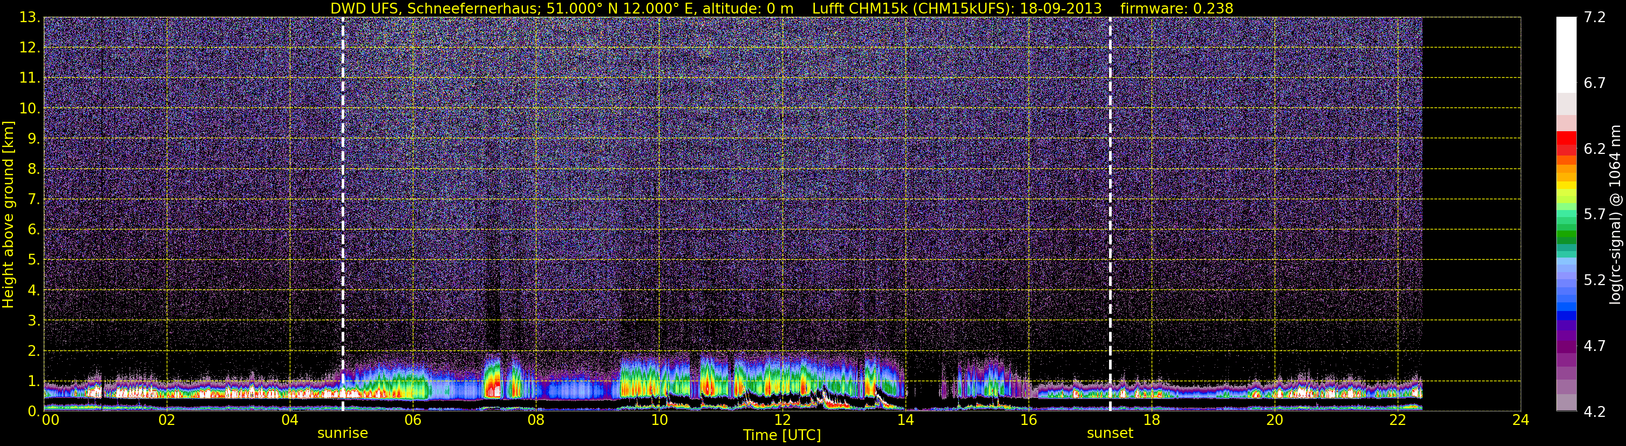Image resolution: width=1626 pixels, height=446 pixels.
Task: Click the 'sunrise' label below the time axis
Action: 342,433
